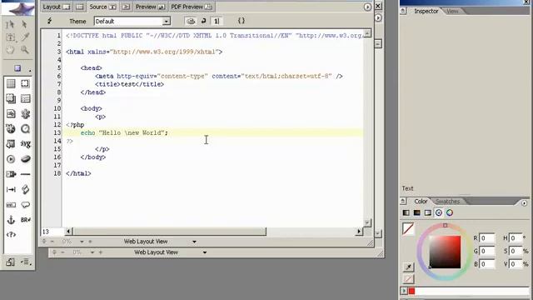533x300 pixels.
Task: Open the zoom percentage dropdown arrow
Action: coord(82,242)
